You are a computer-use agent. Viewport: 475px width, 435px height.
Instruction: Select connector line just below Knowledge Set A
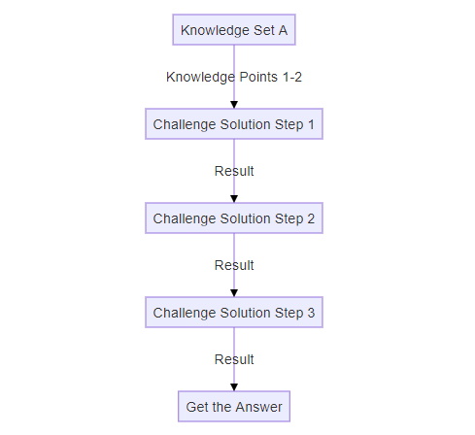(234, 56)
